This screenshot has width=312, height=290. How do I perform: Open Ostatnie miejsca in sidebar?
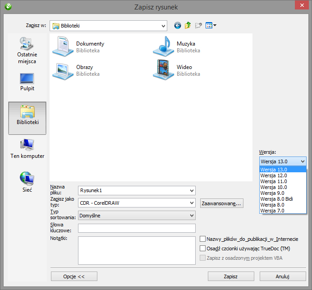pos(27,51)
